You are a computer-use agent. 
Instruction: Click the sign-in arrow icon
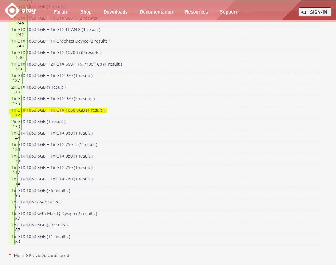coord(303,12)
